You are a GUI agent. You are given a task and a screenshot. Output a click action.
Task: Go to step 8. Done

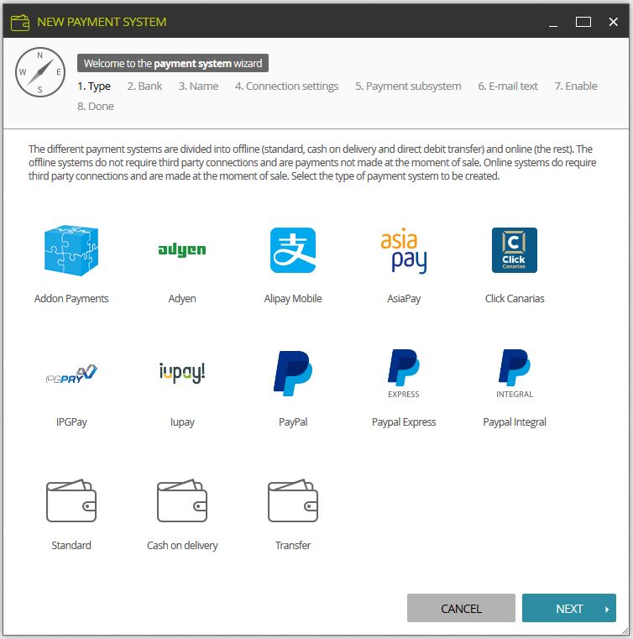point(96,107)
